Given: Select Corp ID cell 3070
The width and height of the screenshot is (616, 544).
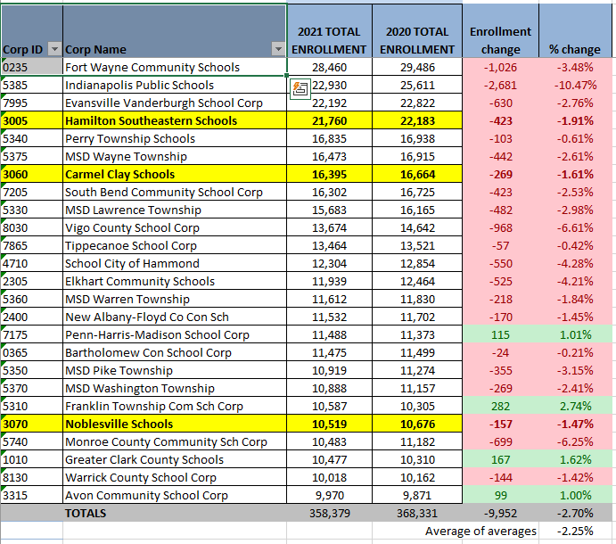Looking at the screenshot, I should (x=31, y=424).
